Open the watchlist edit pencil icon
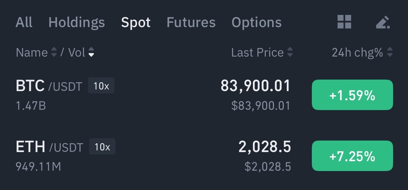Image resolution: width=408 pixels, height=190 pixels. (x=383, y=22)
